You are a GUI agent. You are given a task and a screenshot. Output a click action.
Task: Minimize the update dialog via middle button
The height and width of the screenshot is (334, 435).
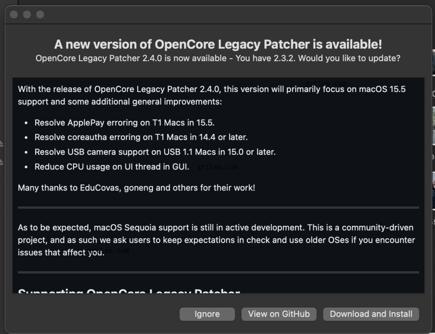(27, 14)
